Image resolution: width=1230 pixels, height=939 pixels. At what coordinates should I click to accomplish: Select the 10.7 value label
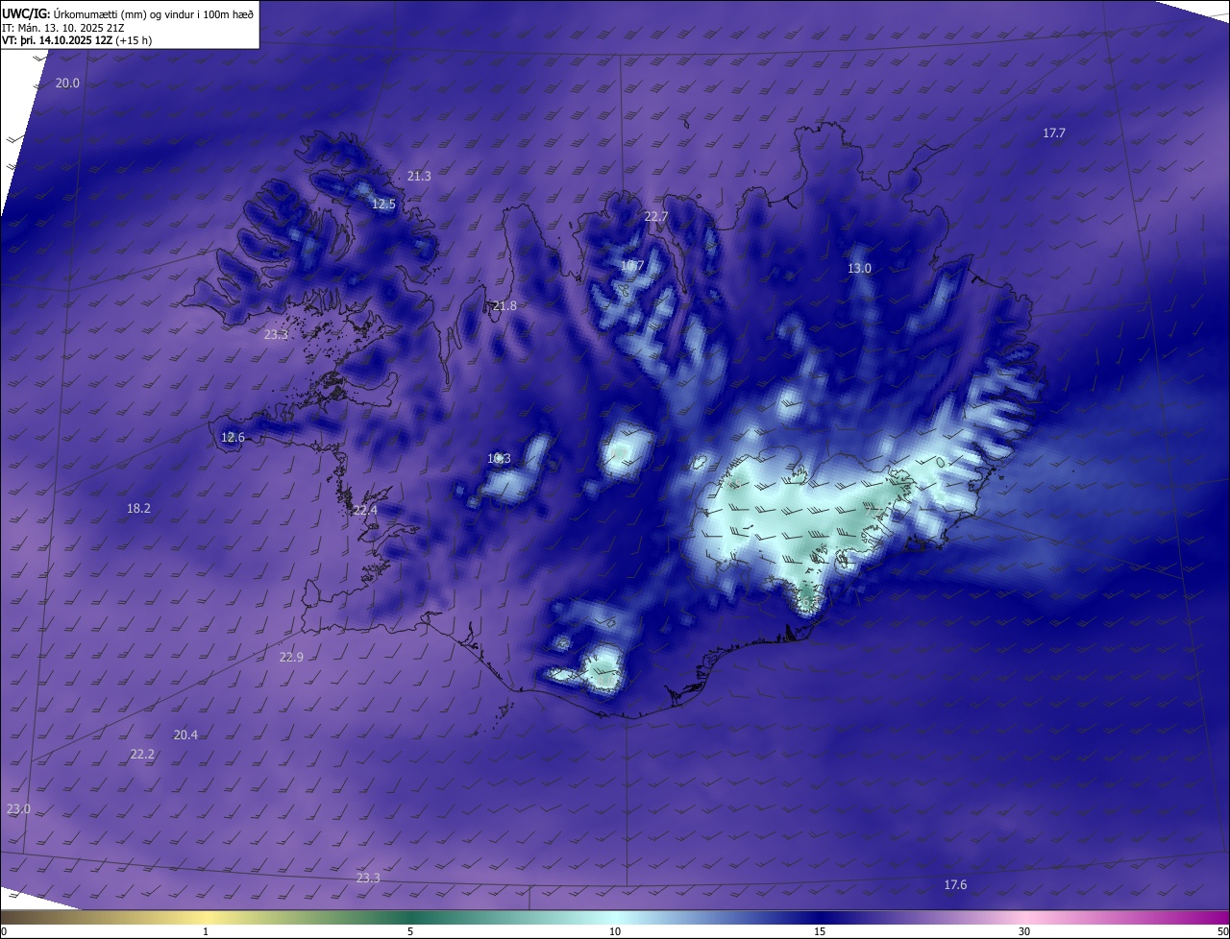631,266
